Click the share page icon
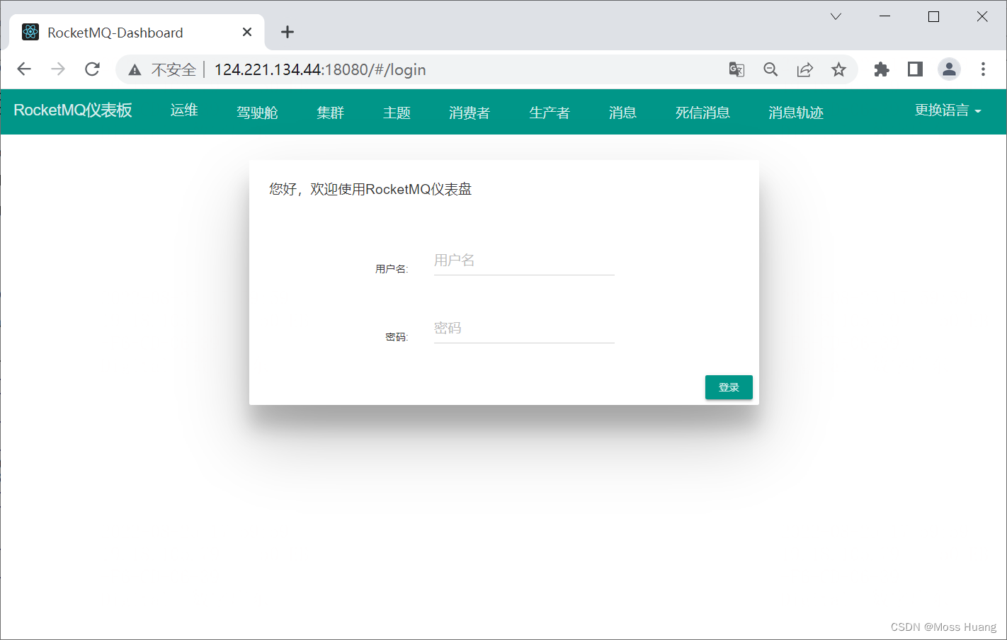The image size is (1007, 640). click(804, 69)
